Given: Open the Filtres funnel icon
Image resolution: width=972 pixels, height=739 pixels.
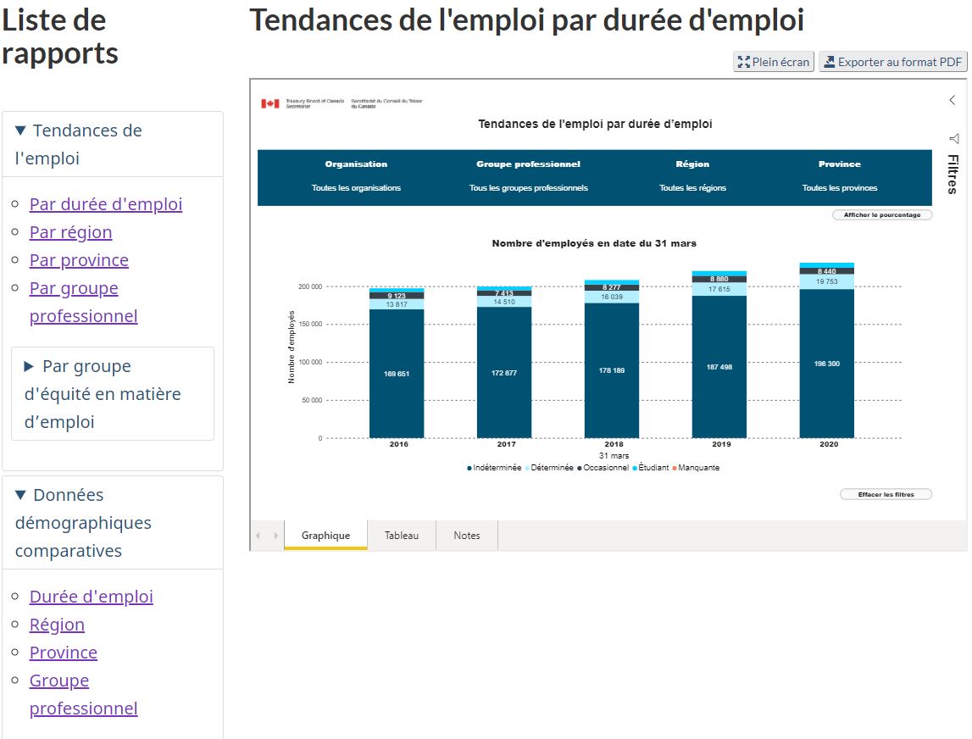Looking at the screenshot, I should 953,138.
